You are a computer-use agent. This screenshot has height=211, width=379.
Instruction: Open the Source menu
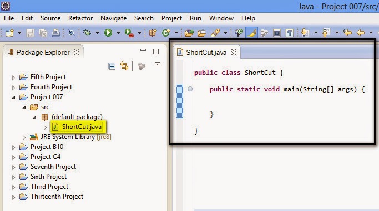click(x=50, y=18)
